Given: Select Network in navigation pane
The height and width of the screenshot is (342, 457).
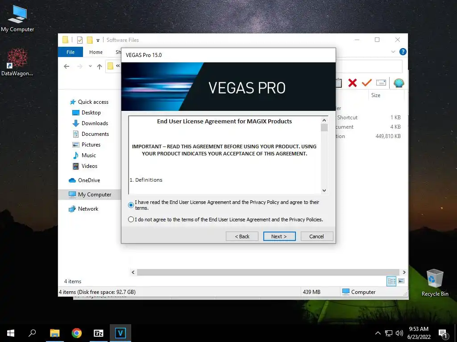Looking at the screenshot, I should click(x=83, y=209).
